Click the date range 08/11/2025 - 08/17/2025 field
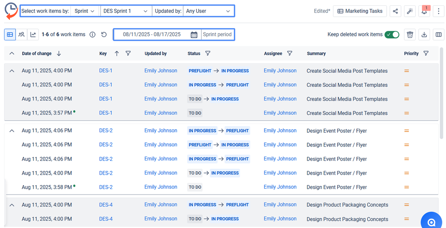Screen dimensions: 446x228 coord(152,34)
